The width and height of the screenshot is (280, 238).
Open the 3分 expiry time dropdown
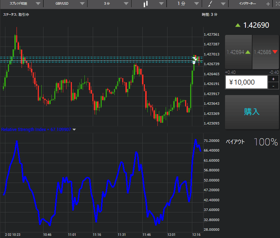(x=110, y=4)
